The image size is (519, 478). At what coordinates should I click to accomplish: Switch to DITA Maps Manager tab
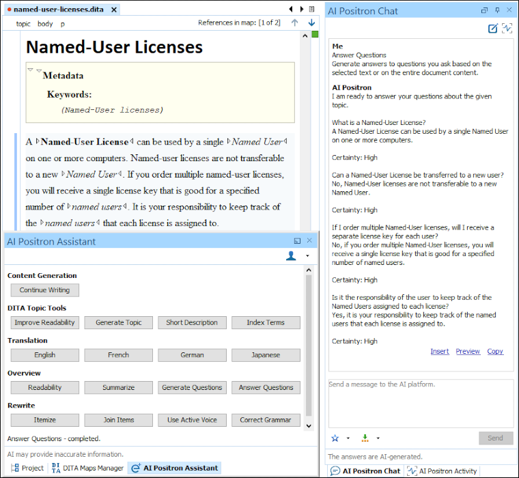pos(88,468)
